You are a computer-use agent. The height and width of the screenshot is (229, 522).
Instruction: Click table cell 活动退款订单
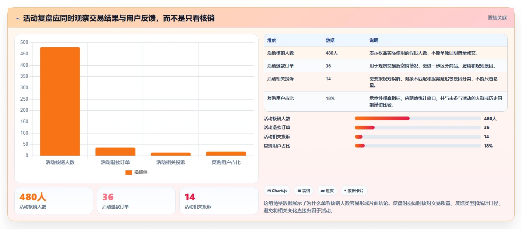pos(281,66)
